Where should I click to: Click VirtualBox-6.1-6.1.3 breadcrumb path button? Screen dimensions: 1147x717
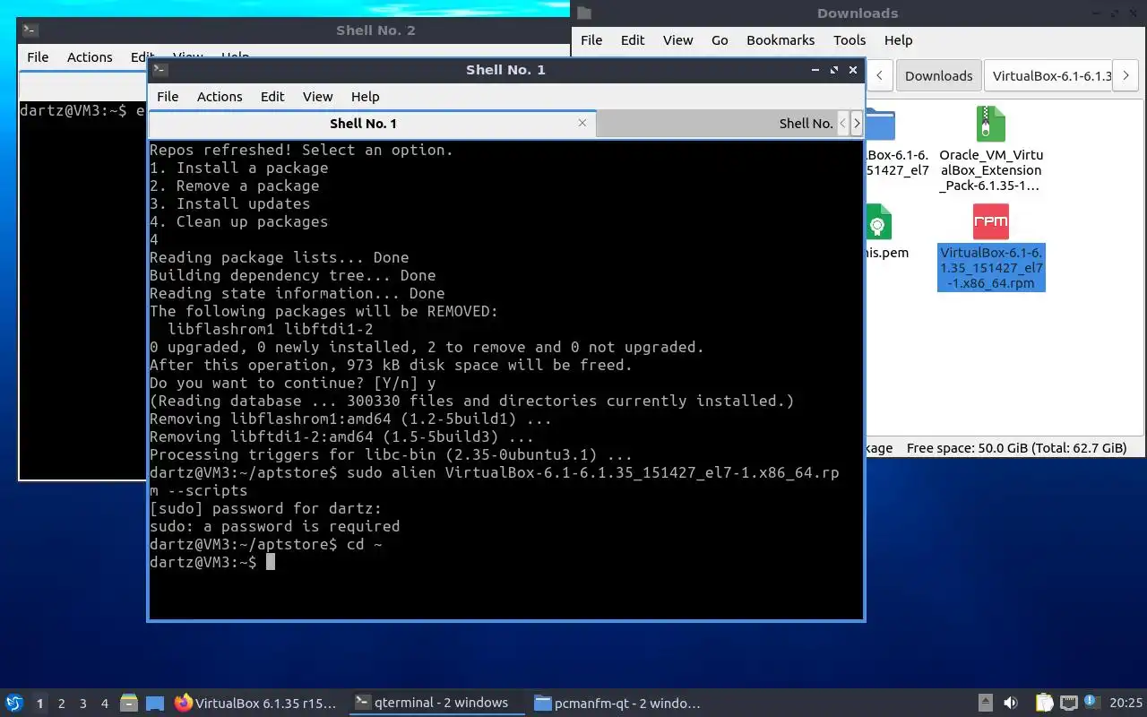click(1048, 76)
